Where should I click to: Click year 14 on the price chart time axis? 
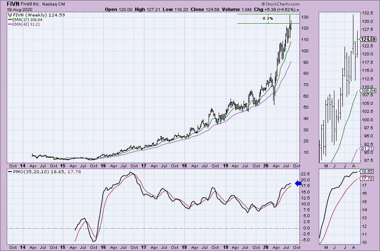click(x=22, y=166)
